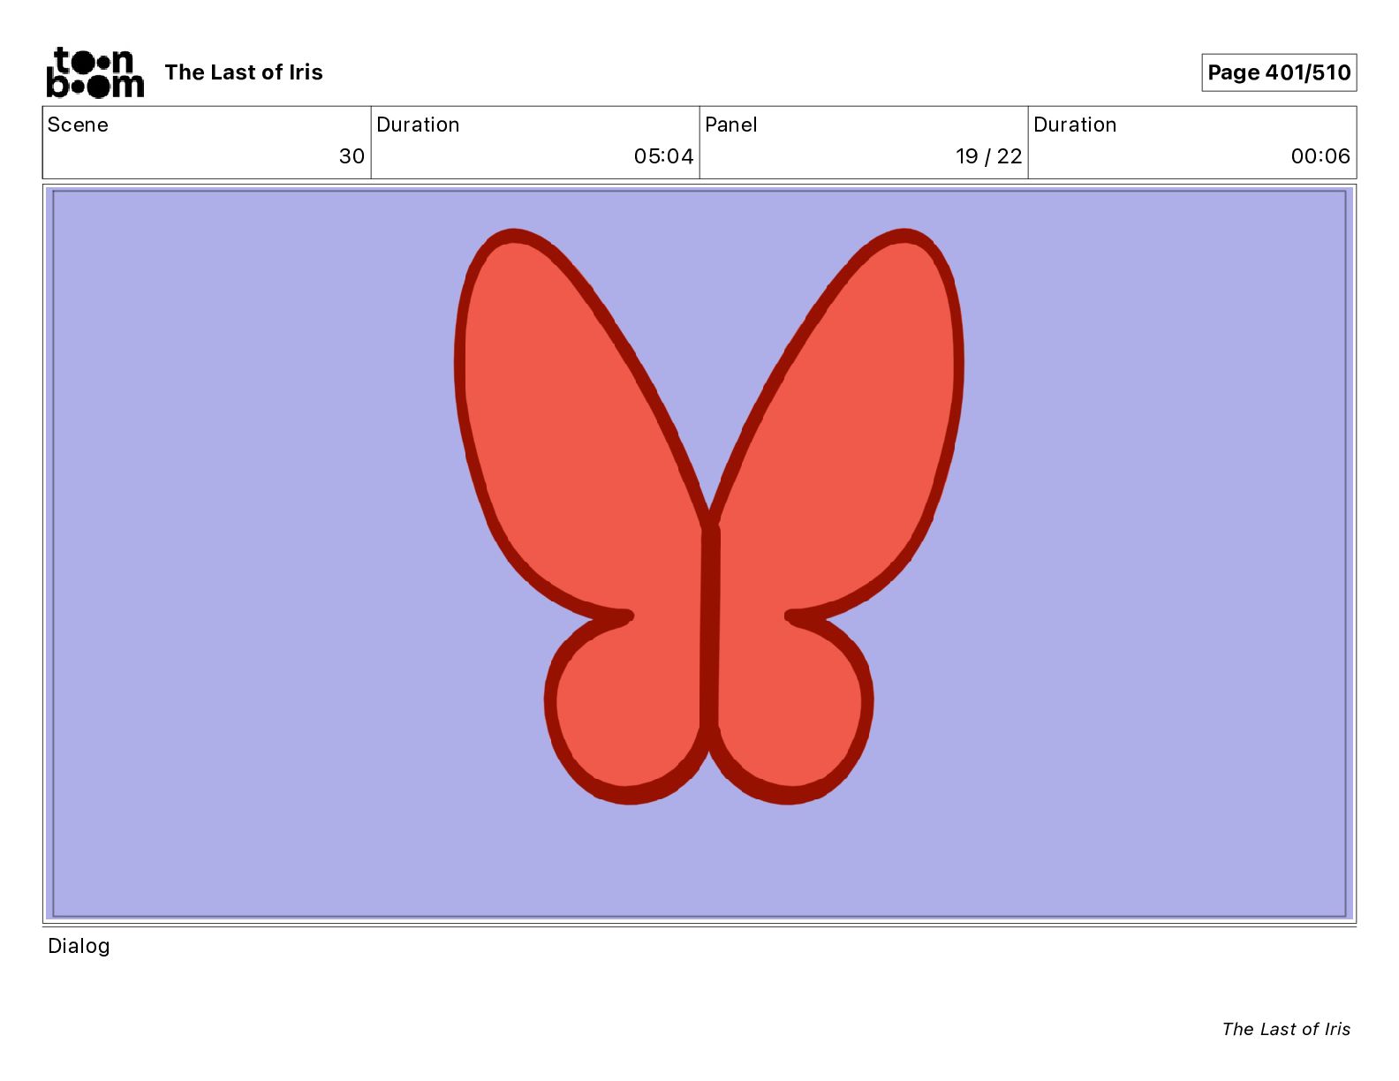Click the red butterfly drawing
Image resolution: width=1399 pixels, height=1081 pixels.
tap(708, 517)
